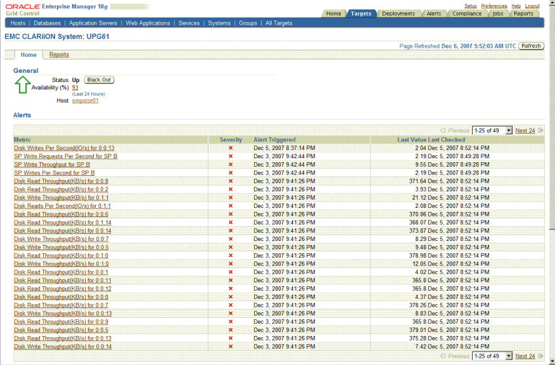Open Web Applications in the navigation bar

click(147, 23)
